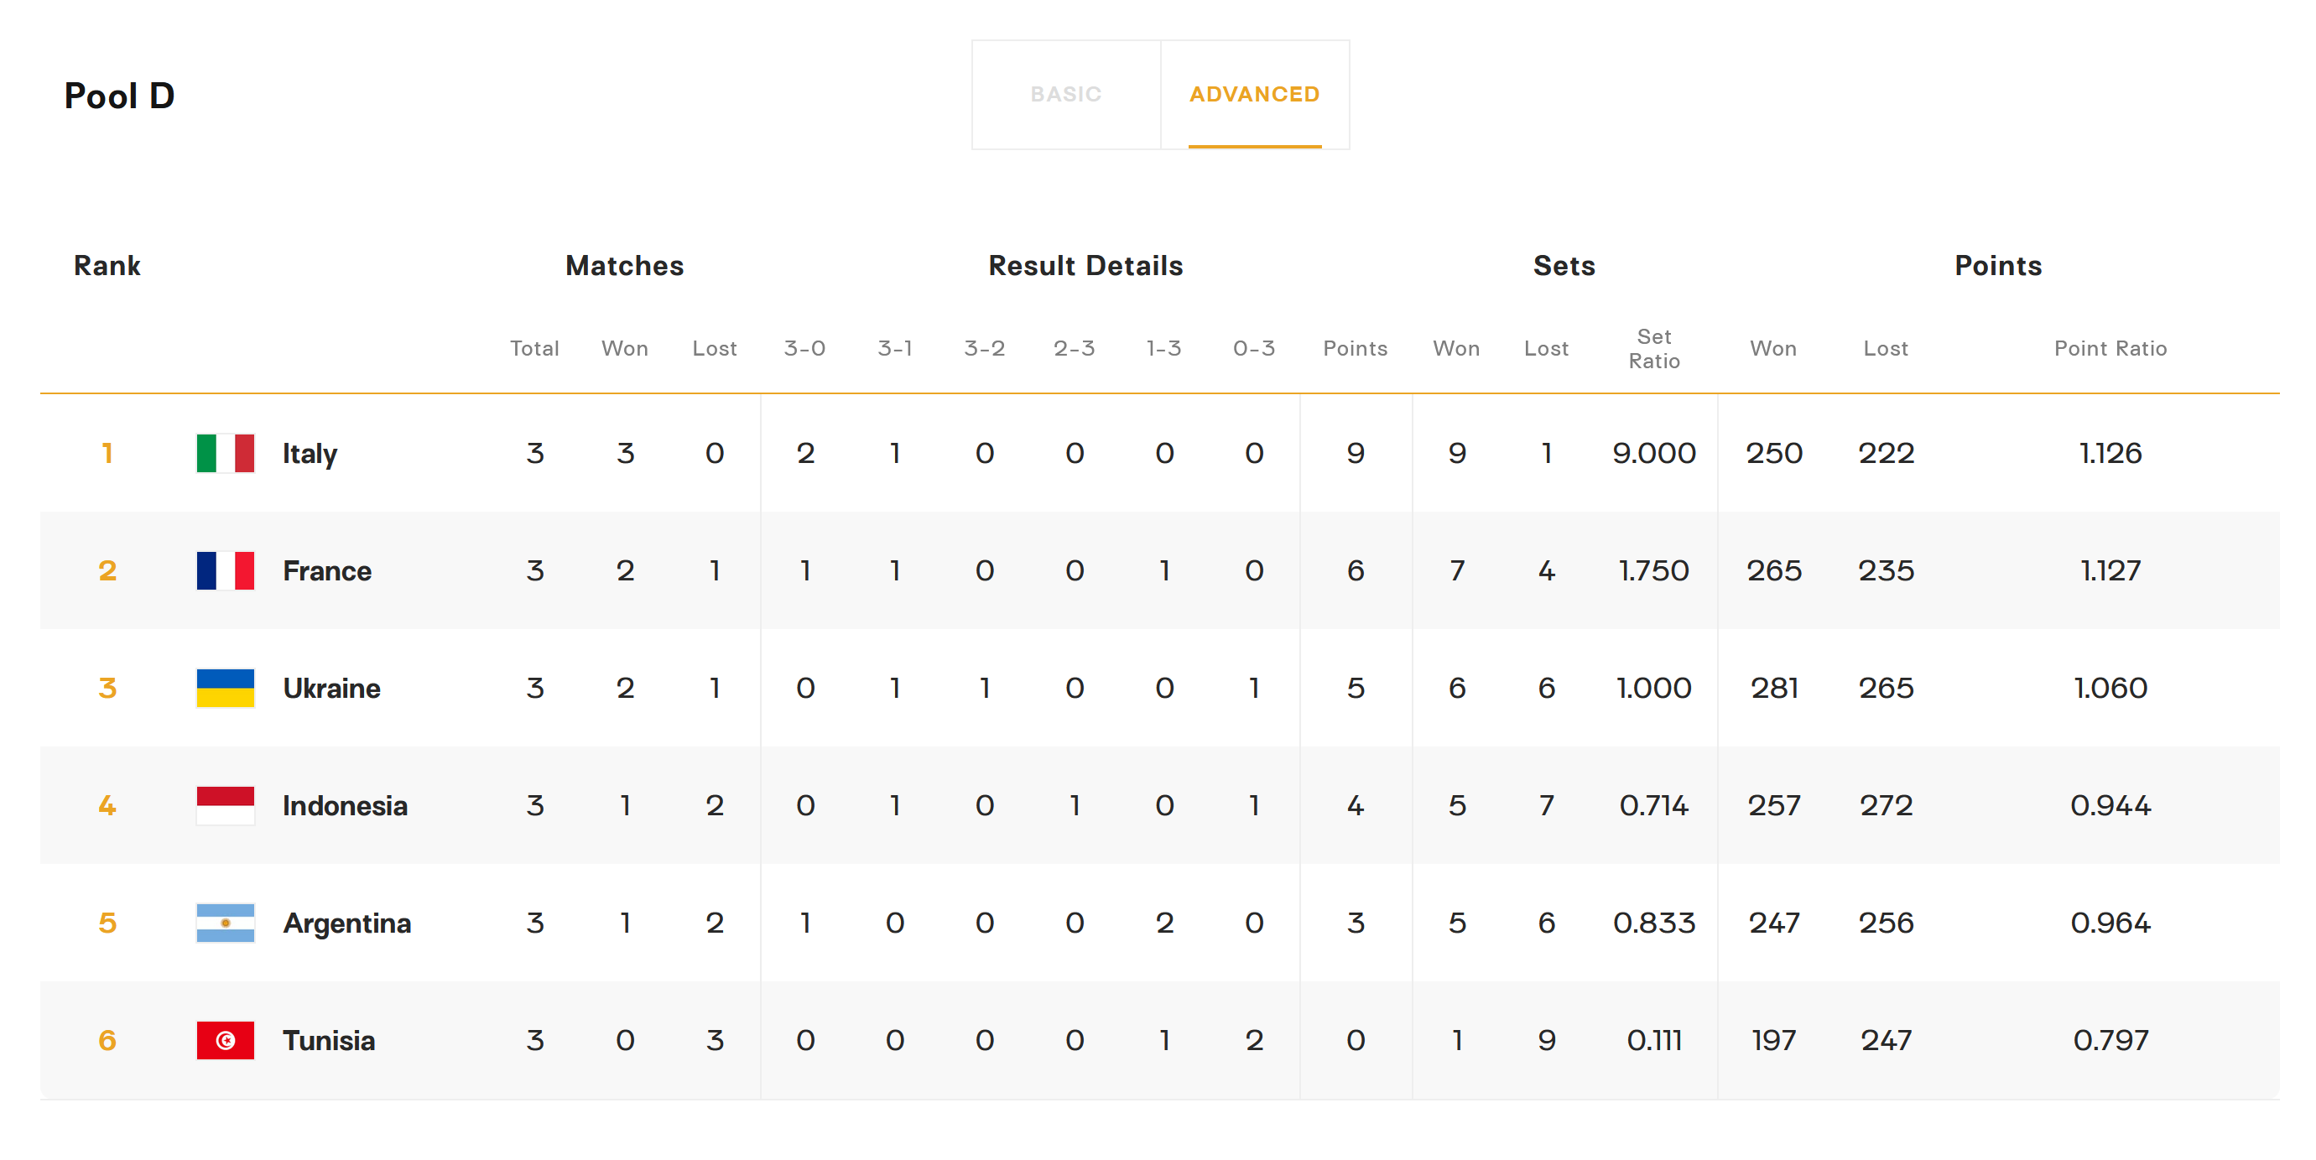Click the Pool D heading

120,96
